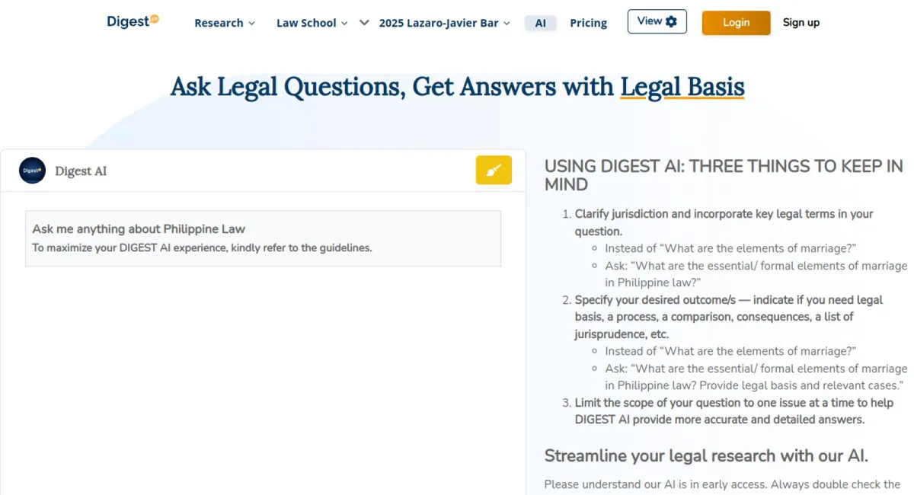Clear chat with the yellow broom icon

(x=494, y=170)
